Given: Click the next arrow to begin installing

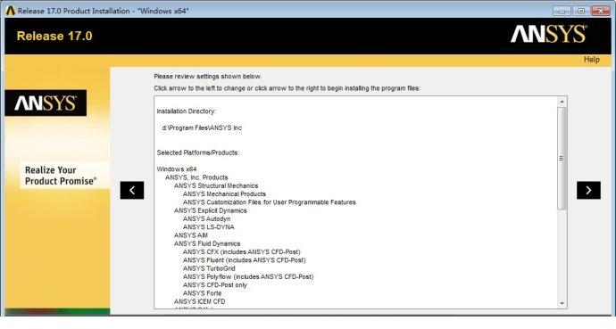Looking at the screenshot, I should click(588, 190).
